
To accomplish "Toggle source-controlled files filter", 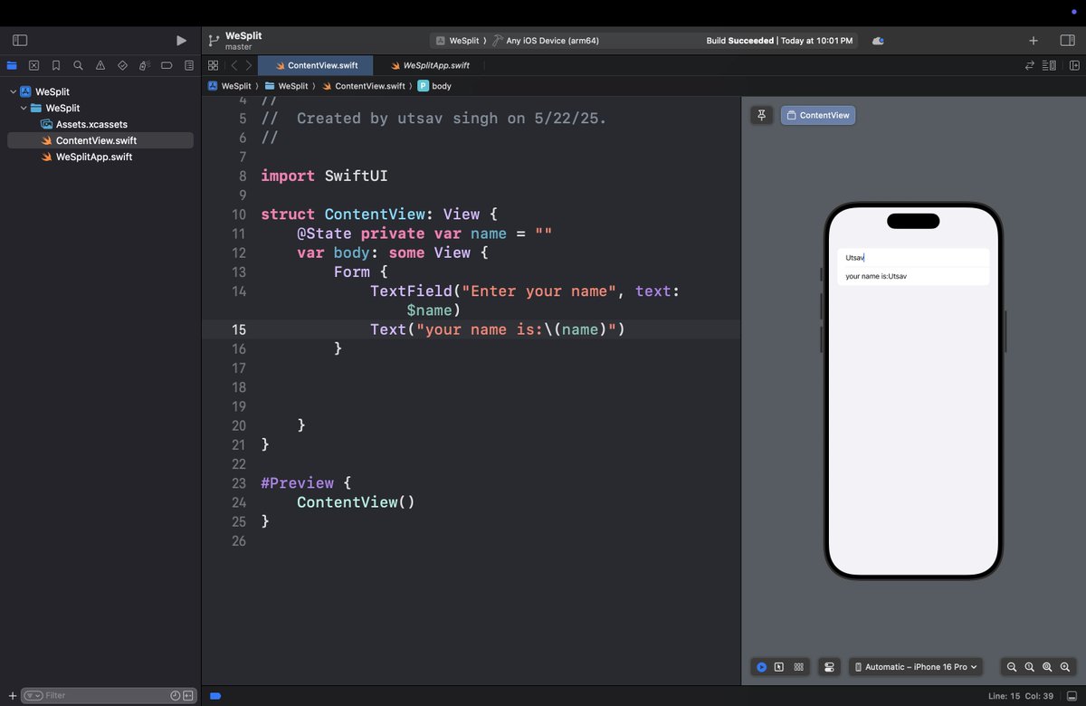I will tap(188, 695).
